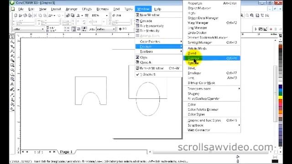The image size is (292, 164).
Task: Open the Effects menu
Action: pos(87,9)
